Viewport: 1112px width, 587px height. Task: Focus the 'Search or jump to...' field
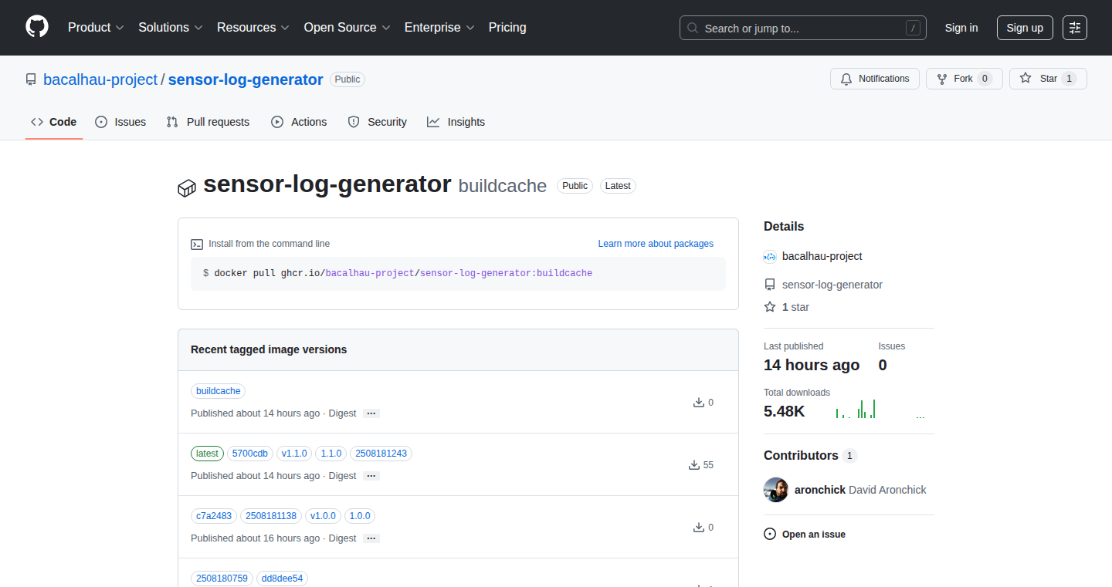point(803,28)
